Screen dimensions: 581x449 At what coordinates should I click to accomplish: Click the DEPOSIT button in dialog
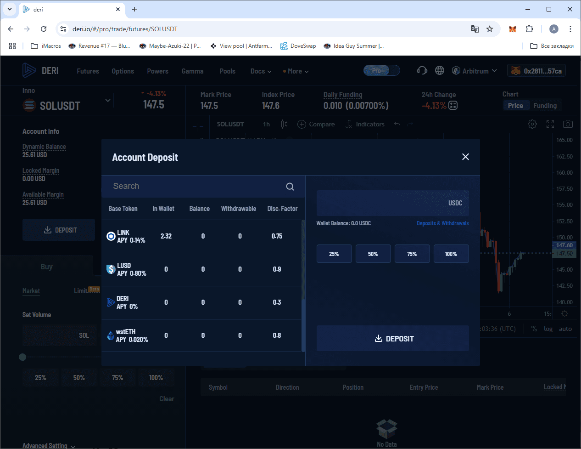pos(393,338)
